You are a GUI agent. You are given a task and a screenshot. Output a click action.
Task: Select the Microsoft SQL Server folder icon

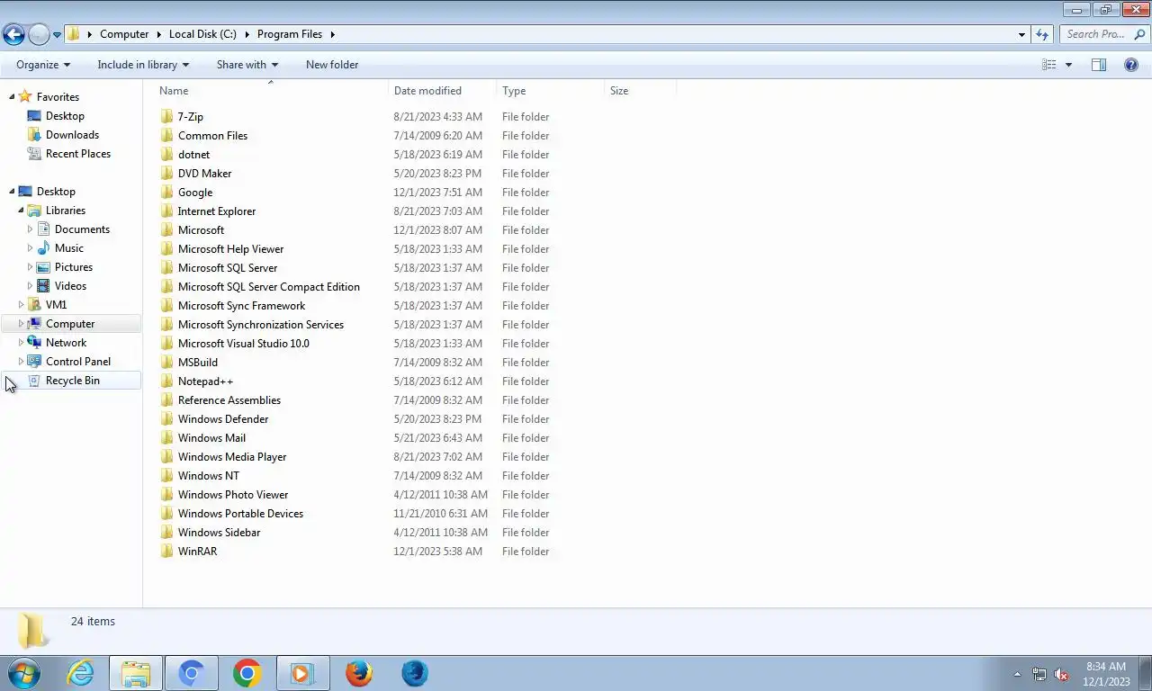pyautogui.click(x=166, y=268)
